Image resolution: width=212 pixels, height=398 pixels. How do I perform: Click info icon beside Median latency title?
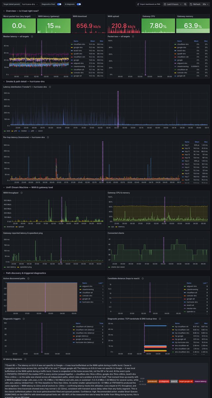tap(31, 36)
